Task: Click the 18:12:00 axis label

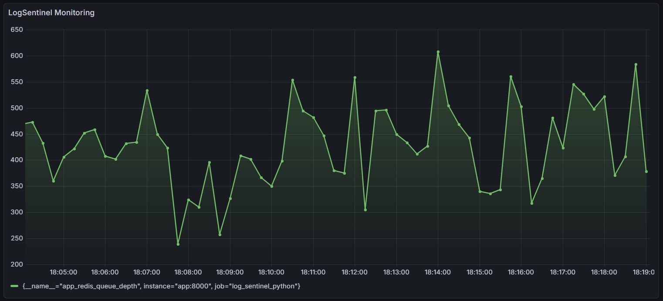Action: (355, 272)
